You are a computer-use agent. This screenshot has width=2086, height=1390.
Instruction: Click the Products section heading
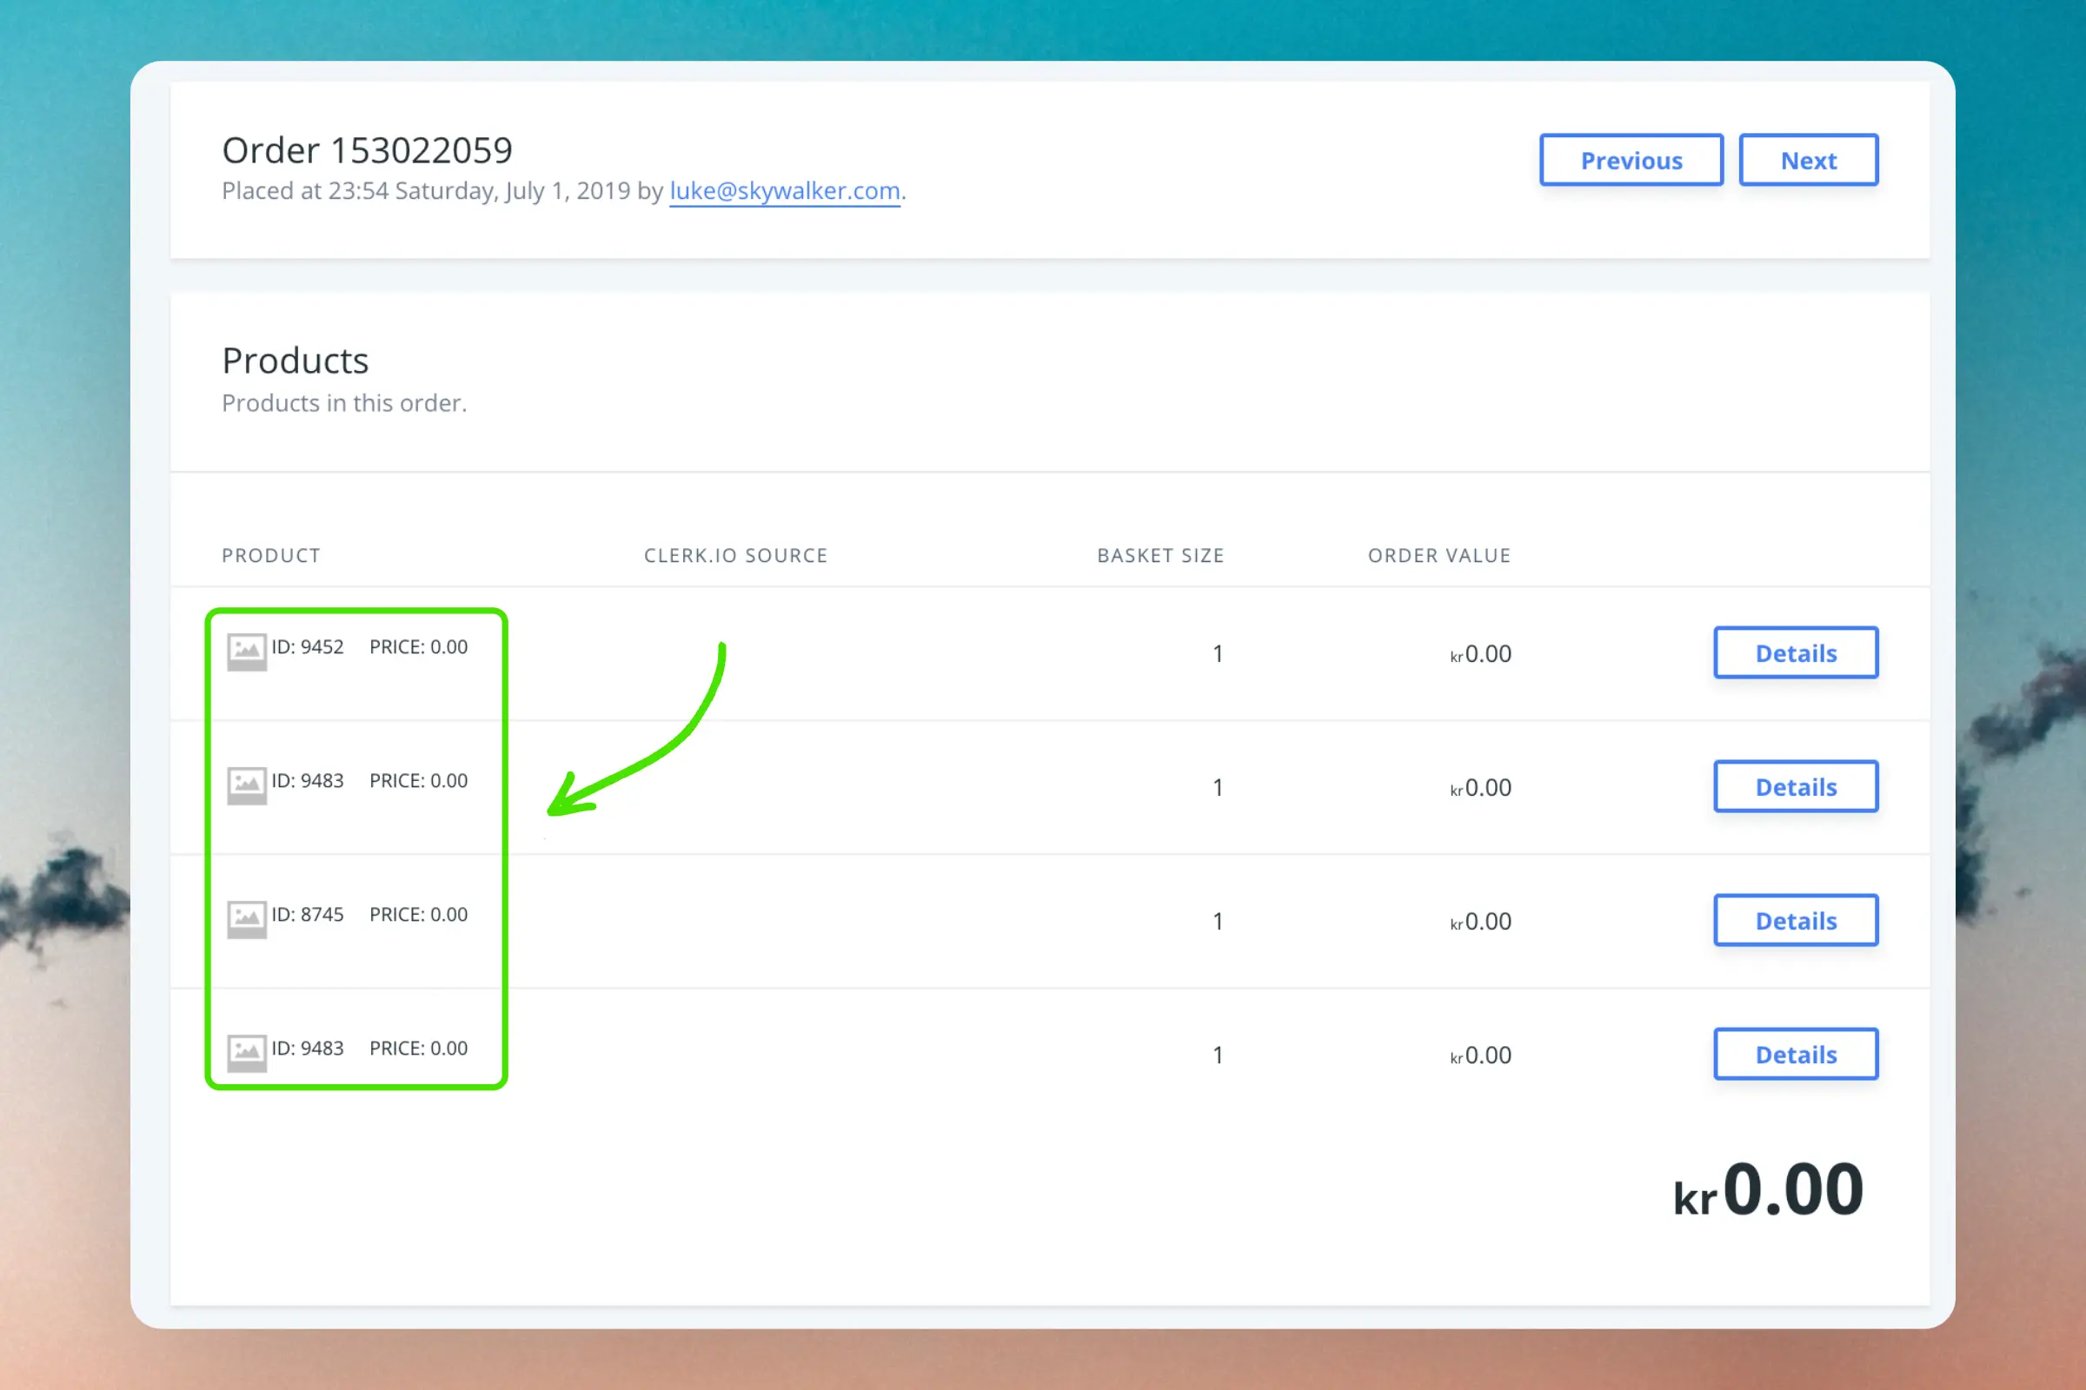click(296, 361)
